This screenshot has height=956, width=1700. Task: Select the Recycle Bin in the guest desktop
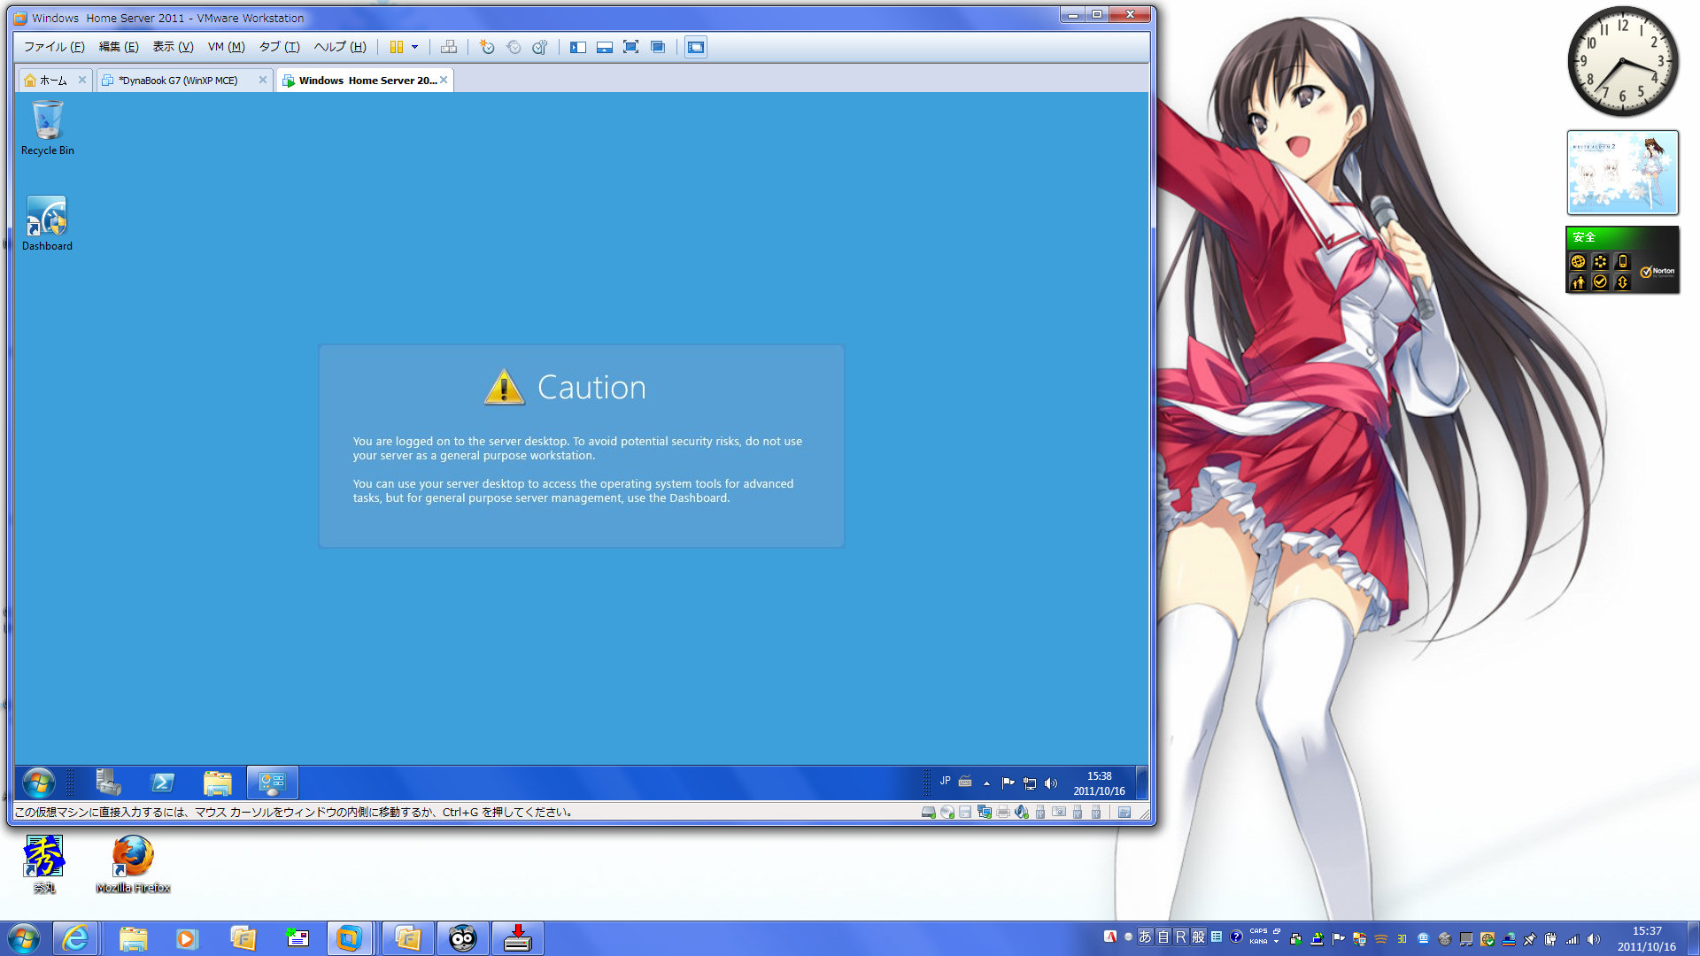click(48, 128)
